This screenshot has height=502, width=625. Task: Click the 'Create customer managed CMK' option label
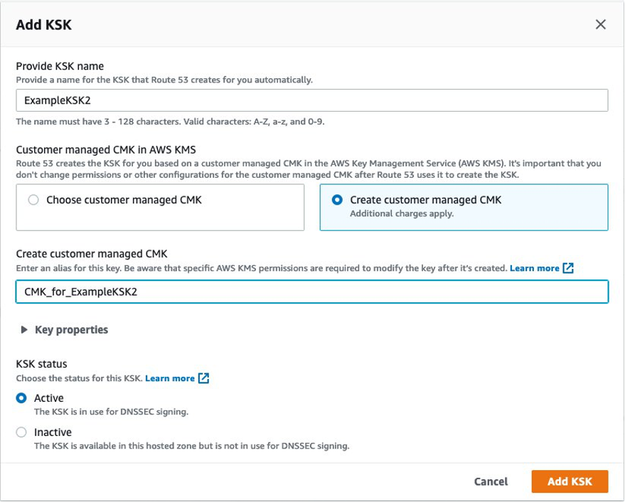pos(425,201)
